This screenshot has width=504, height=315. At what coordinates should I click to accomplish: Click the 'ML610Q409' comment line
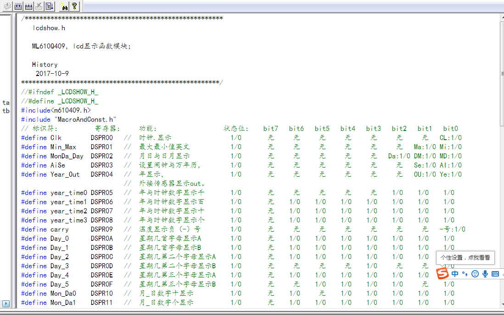point(81,46)
